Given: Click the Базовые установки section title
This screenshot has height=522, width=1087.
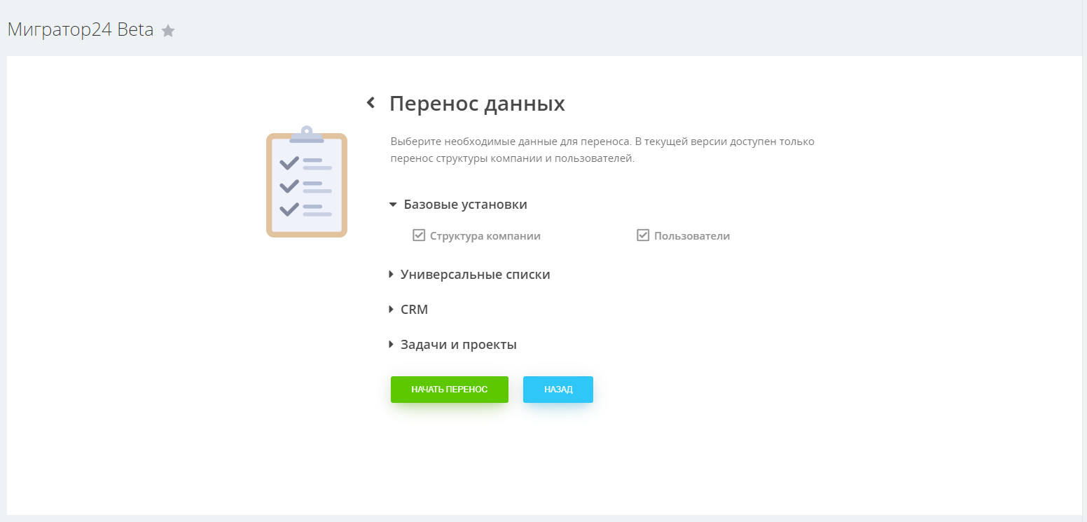Looking at the screenshot, I should (x=465, y=205).
